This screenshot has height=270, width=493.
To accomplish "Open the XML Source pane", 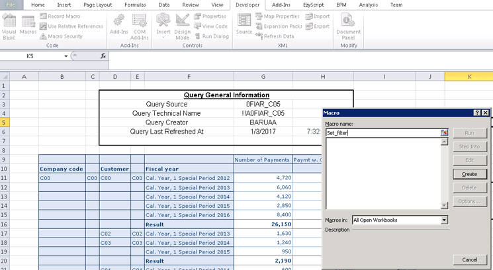I will 244,25.
